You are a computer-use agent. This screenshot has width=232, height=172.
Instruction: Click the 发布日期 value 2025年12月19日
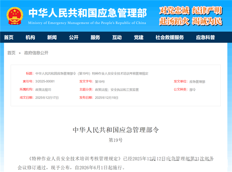pos(106,97)
